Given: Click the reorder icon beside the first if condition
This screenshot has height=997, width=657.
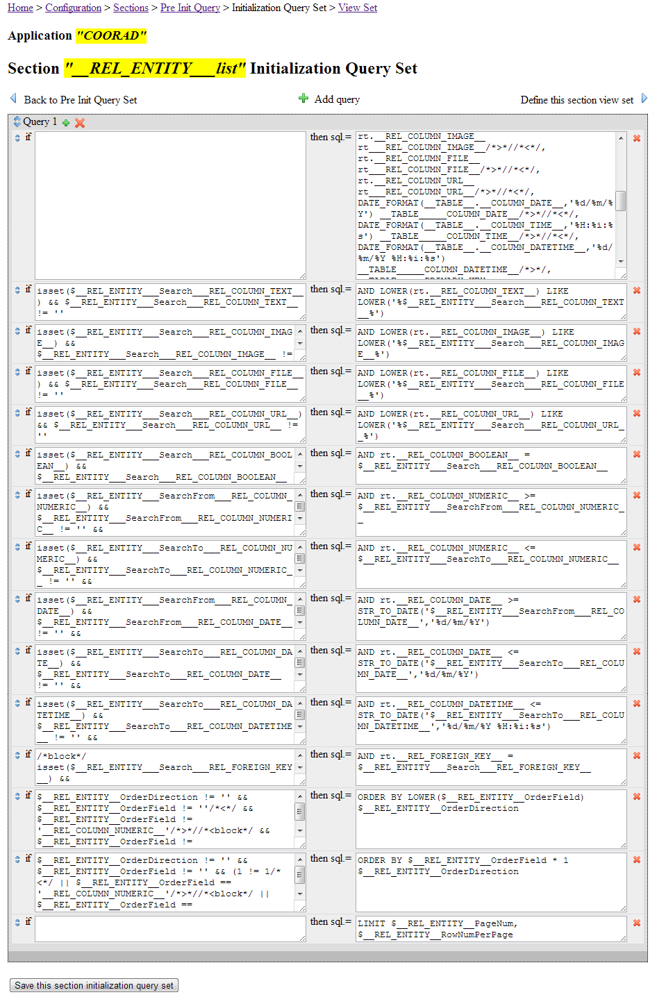Looking at the screenshot, I should (17, 137).
